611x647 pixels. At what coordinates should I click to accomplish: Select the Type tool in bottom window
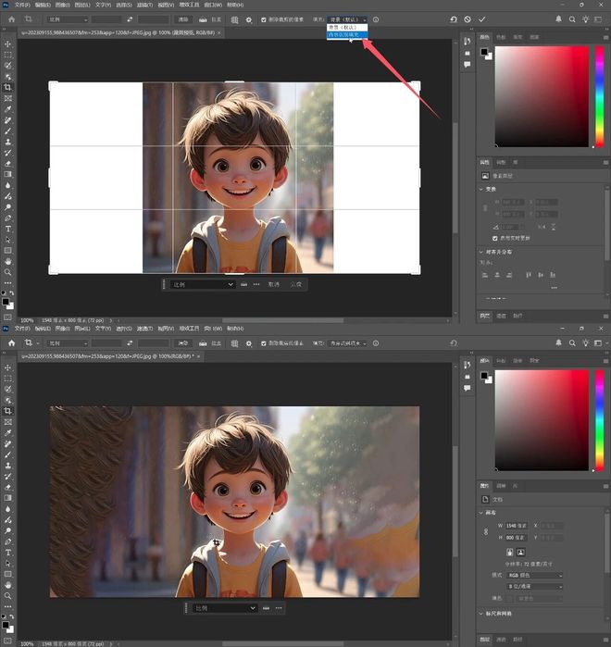[x=7, y=553]
